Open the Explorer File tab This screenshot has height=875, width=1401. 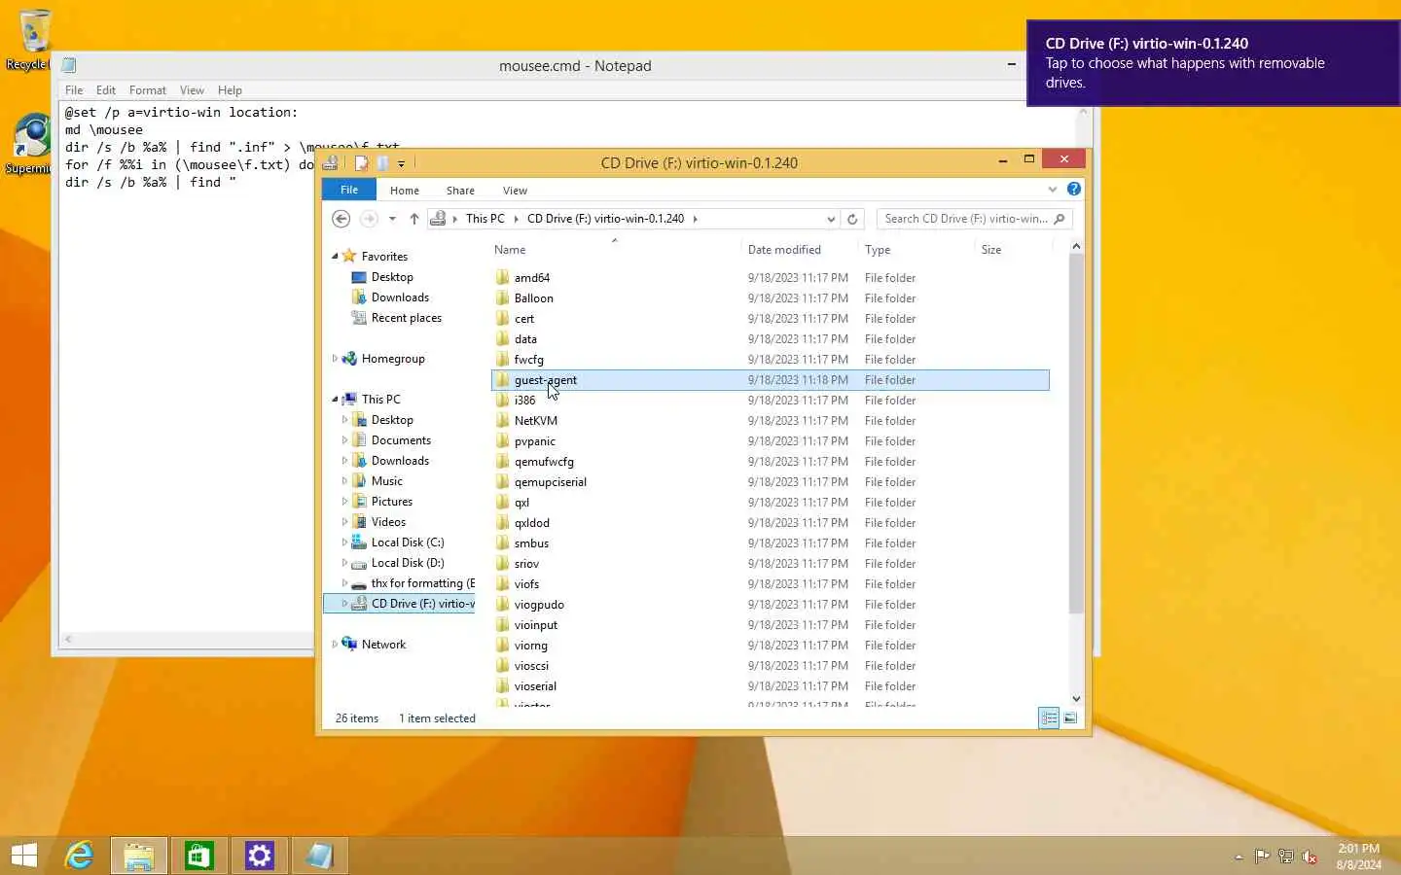(349, 190)
